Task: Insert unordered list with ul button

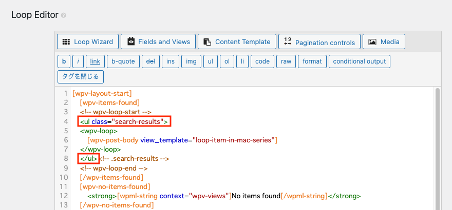Action: click(210, 61)
